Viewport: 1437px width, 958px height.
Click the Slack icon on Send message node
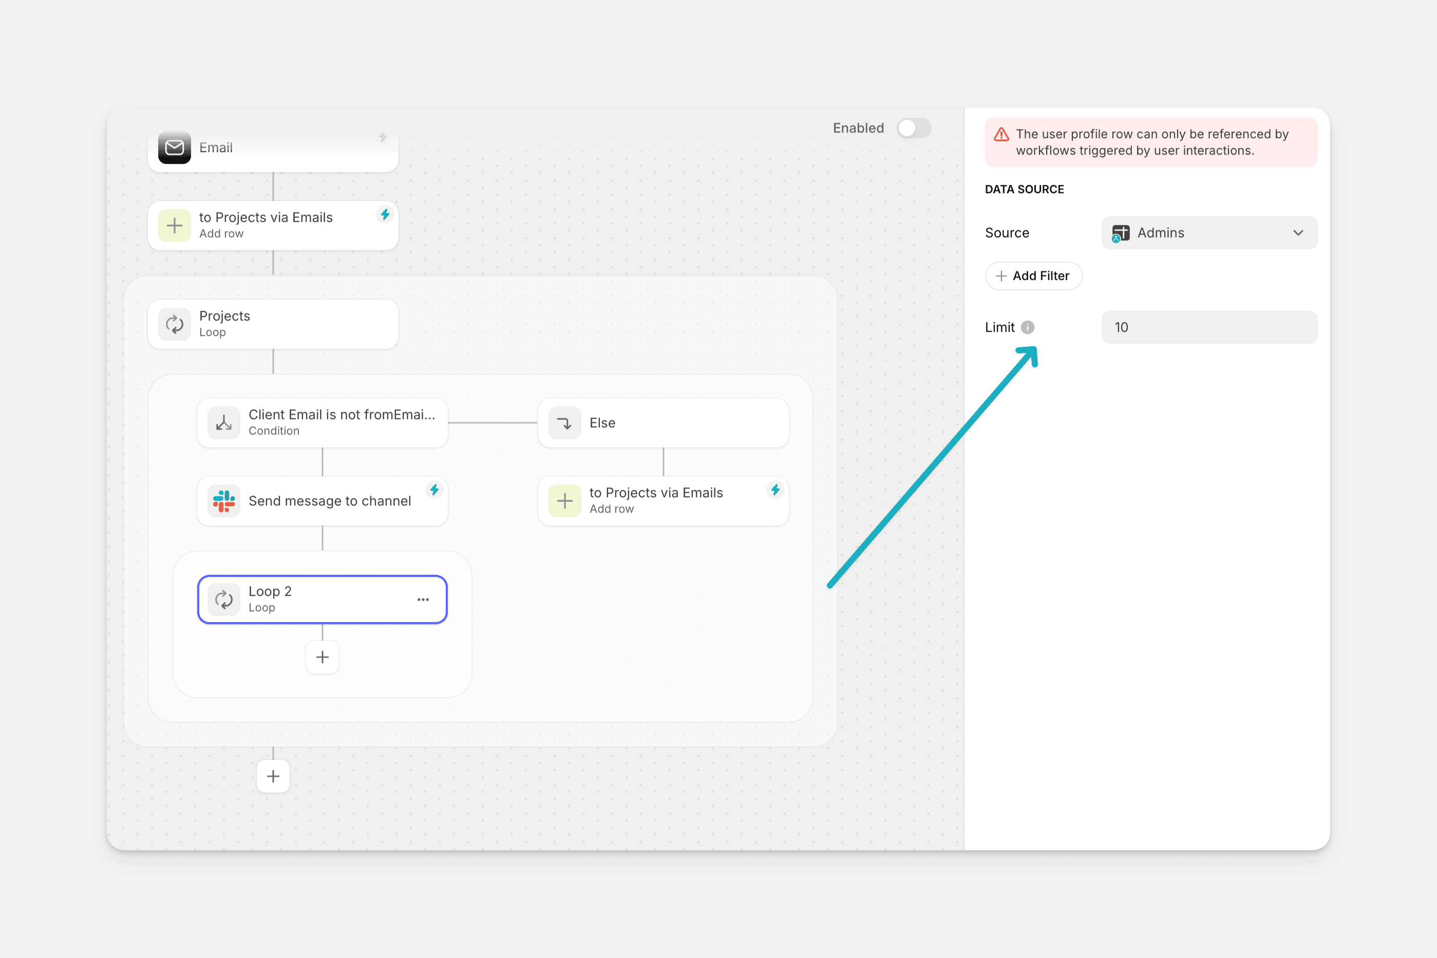pyautogui.click(x=223, y=501)
